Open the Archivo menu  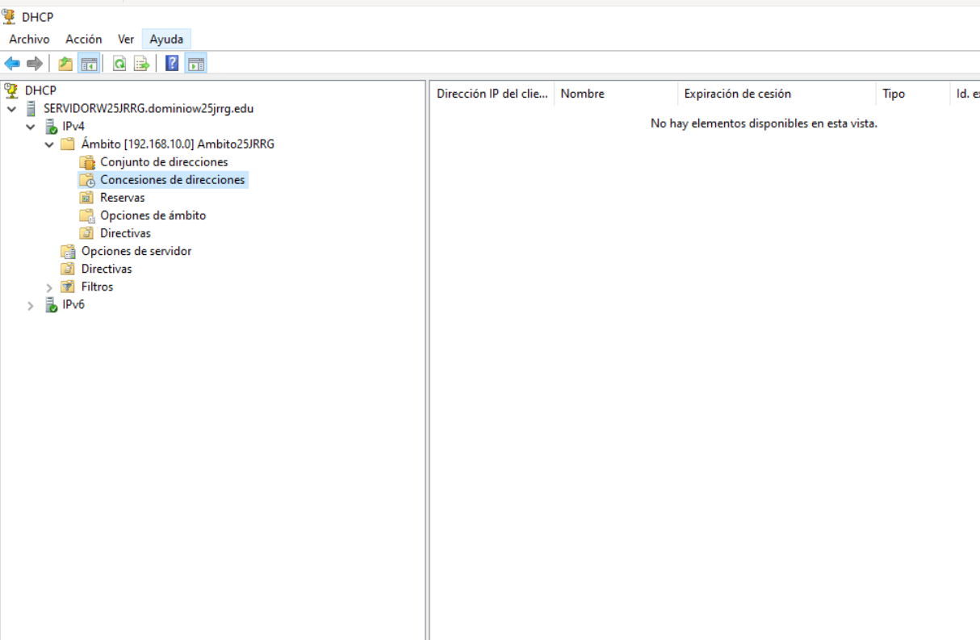29,39
